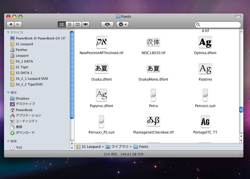Open Dropbox in the sidebar
This screenshot has width=250, height=179.
[x=22, y=98]
